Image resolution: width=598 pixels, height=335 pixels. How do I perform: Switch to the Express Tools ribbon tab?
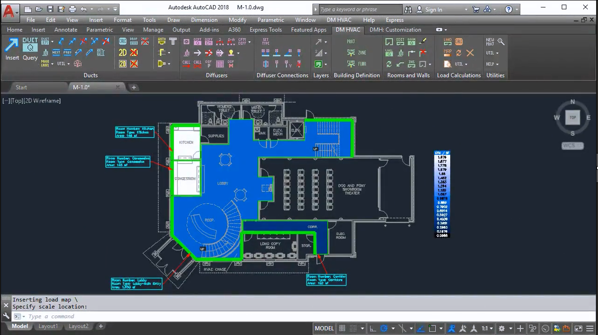[x=266, y=30]
